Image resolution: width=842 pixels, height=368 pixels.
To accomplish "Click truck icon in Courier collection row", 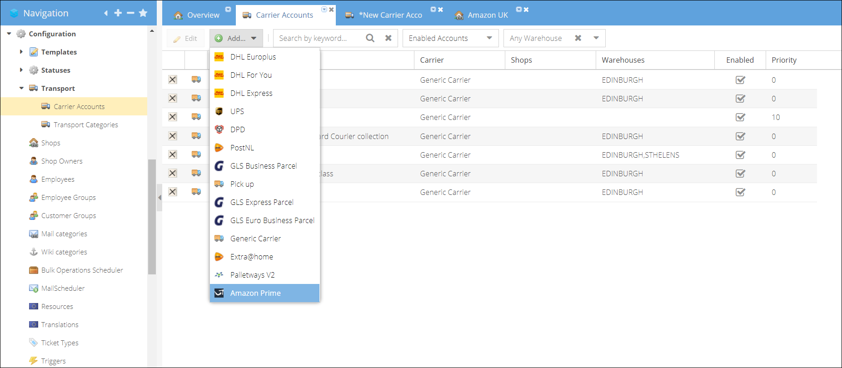I will click(196, 135).
